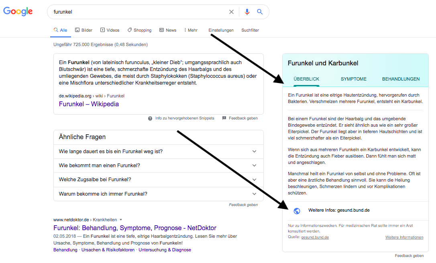Click the '02.05.2018' date in NetDoktor snippet

pos(65,236)
